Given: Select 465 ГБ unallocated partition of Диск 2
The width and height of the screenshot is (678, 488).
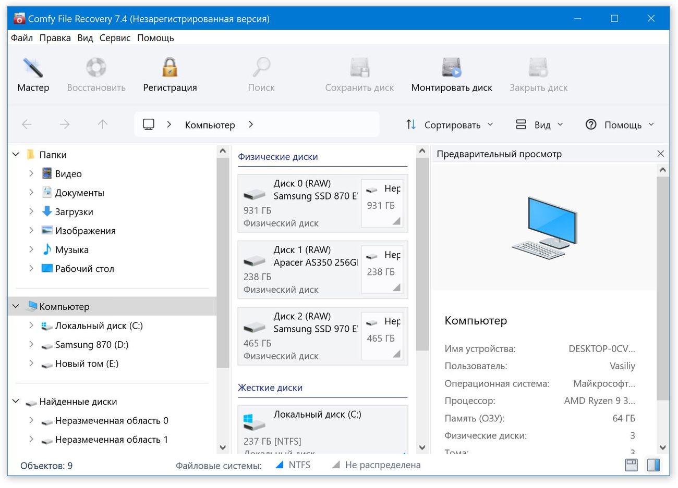Looking at the screenshot, I should tap(382, 336).
